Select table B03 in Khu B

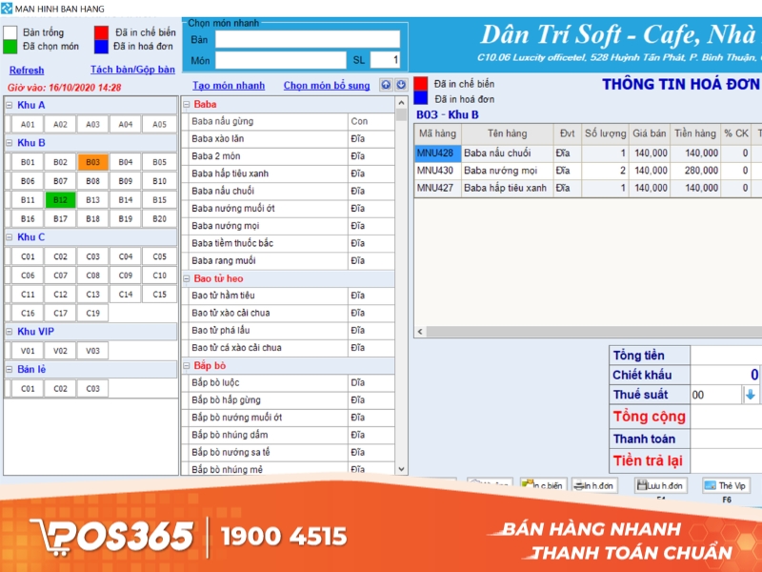click(x=92, y=162)
